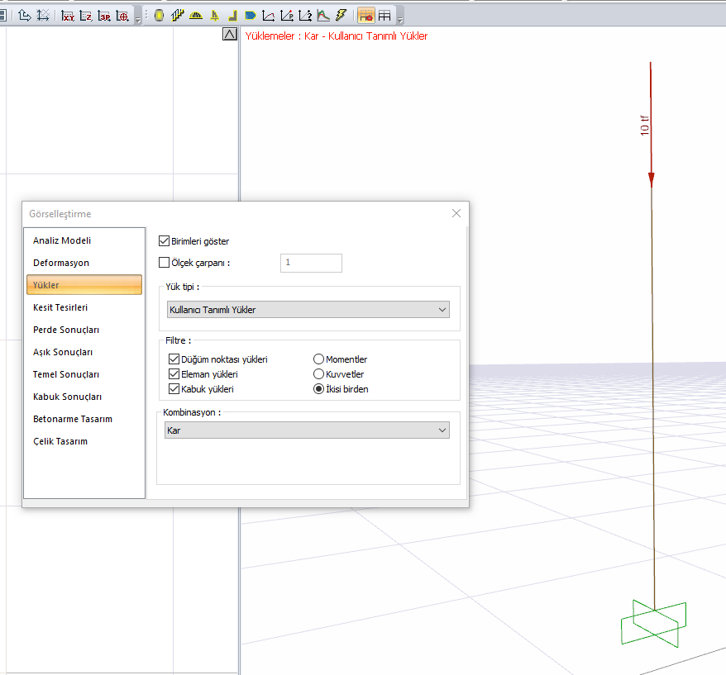Uncheck Kabuk yükleri
Image resolution: width=726 pixels, height=675 pixels.
tap(174, 388)
